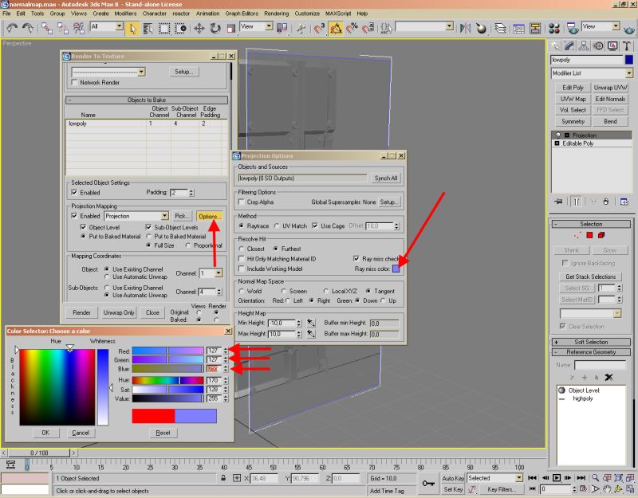Click the Synch All button in Projection Options
The image size is (638, 498).
pos(387,178)
